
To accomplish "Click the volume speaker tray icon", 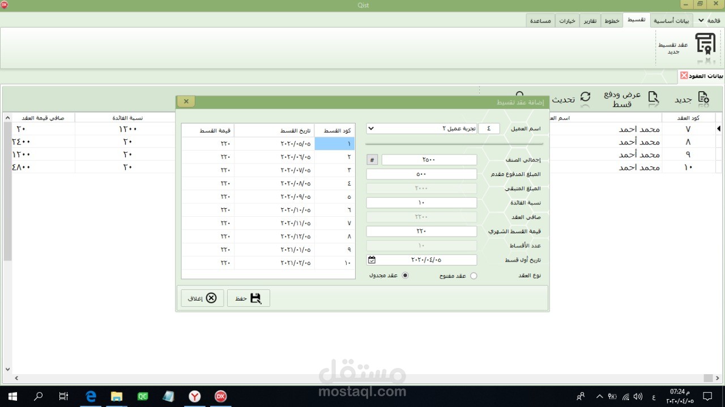I will click(x=638, y=396).
